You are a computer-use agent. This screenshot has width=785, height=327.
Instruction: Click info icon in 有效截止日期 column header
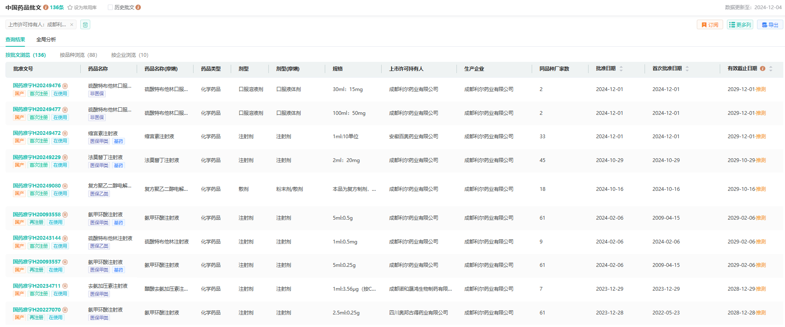pos(762,69)
